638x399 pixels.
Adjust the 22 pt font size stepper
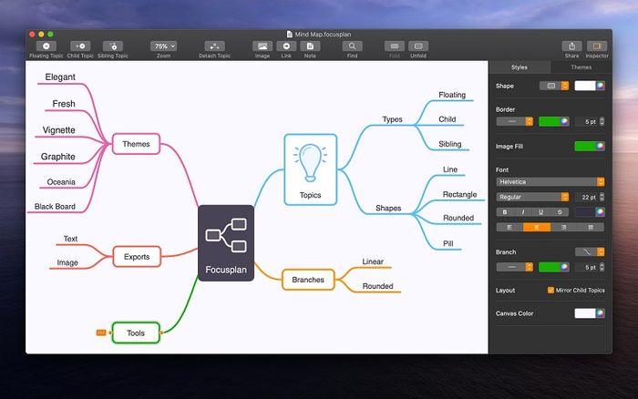(602, 197)
